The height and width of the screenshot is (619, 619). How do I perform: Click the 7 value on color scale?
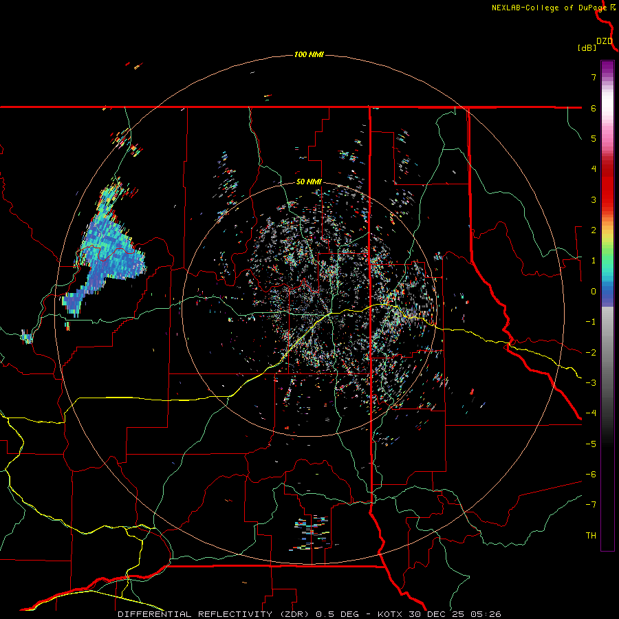pos(594,77)
